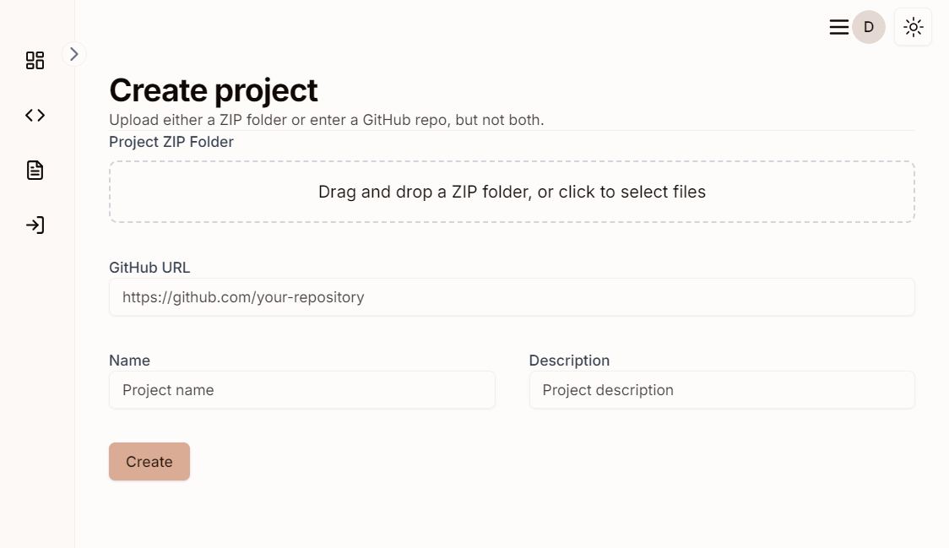Click empty sidebar space below the icons
The width and height of the screenshot is (949, 548).
click(37, 380)
